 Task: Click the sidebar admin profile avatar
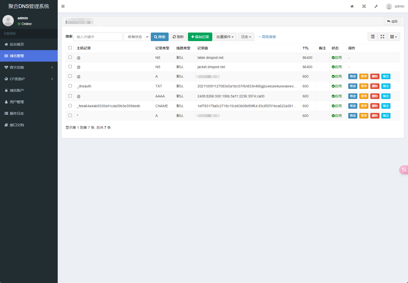click(x=8, y=21)
